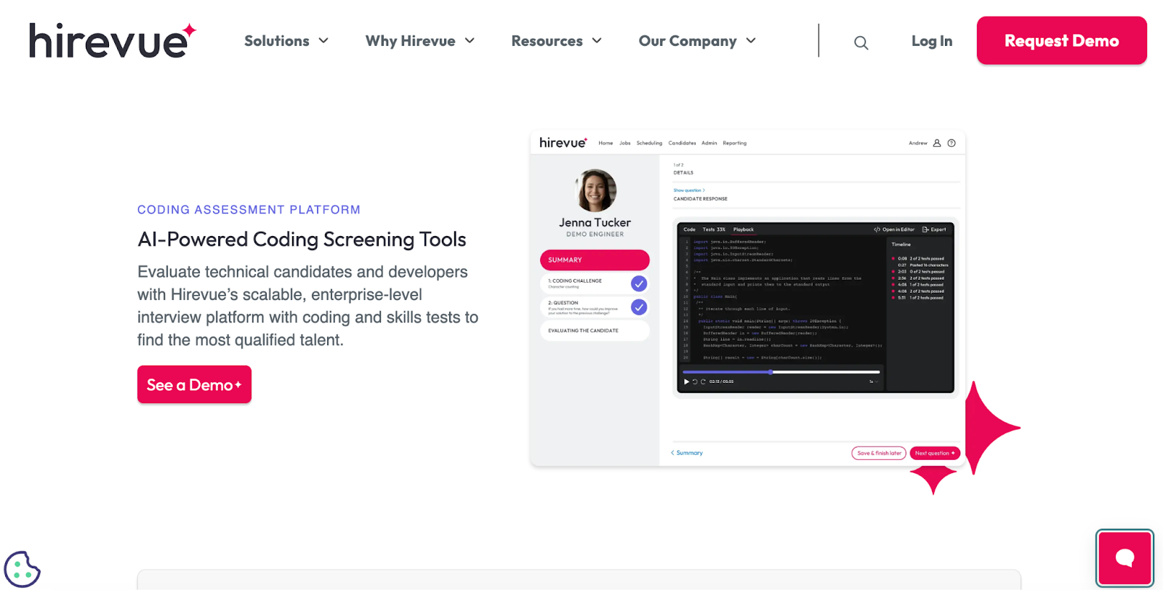Click the Export icon in code panel

coord(925,230)
